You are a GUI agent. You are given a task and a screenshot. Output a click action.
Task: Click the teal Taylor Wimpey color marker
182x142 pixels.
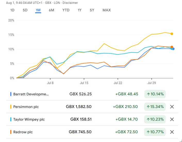pos(11,119)
